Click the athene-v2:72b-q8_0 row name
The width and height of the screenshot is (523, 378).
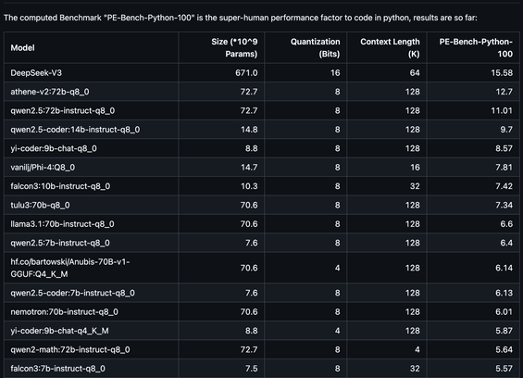tap(50, 92)
